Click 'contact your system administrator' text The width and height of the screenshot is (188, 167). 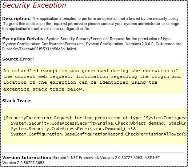131,24
